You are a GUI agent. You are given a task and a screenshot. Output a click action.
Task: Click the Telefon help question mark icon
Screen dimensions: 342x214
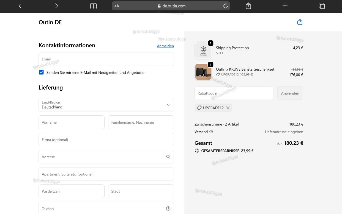(168, 209)
